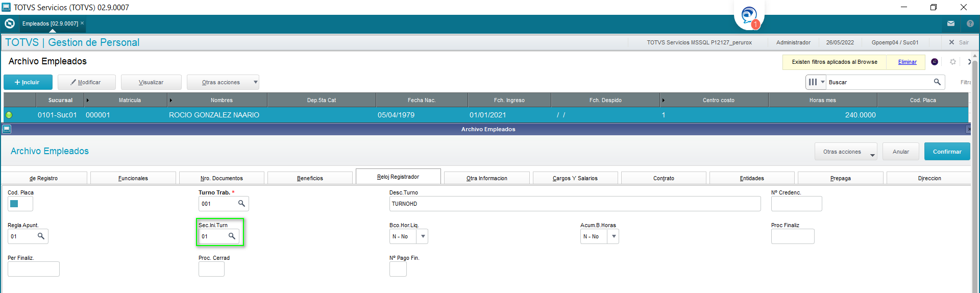Image resolution: width=980 pixels, height=293 pixels.
Task: Click the green status circle of row 000001
Action: (9, 115)
